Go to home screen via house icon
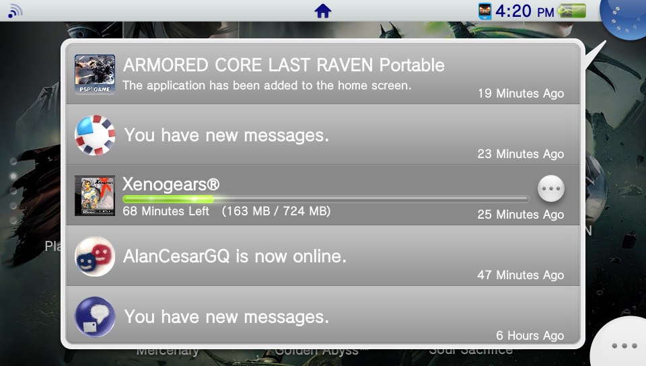Image resolution: width=646 pixels, height=366 pixels. pyautogui.click(x=323, y=11)
